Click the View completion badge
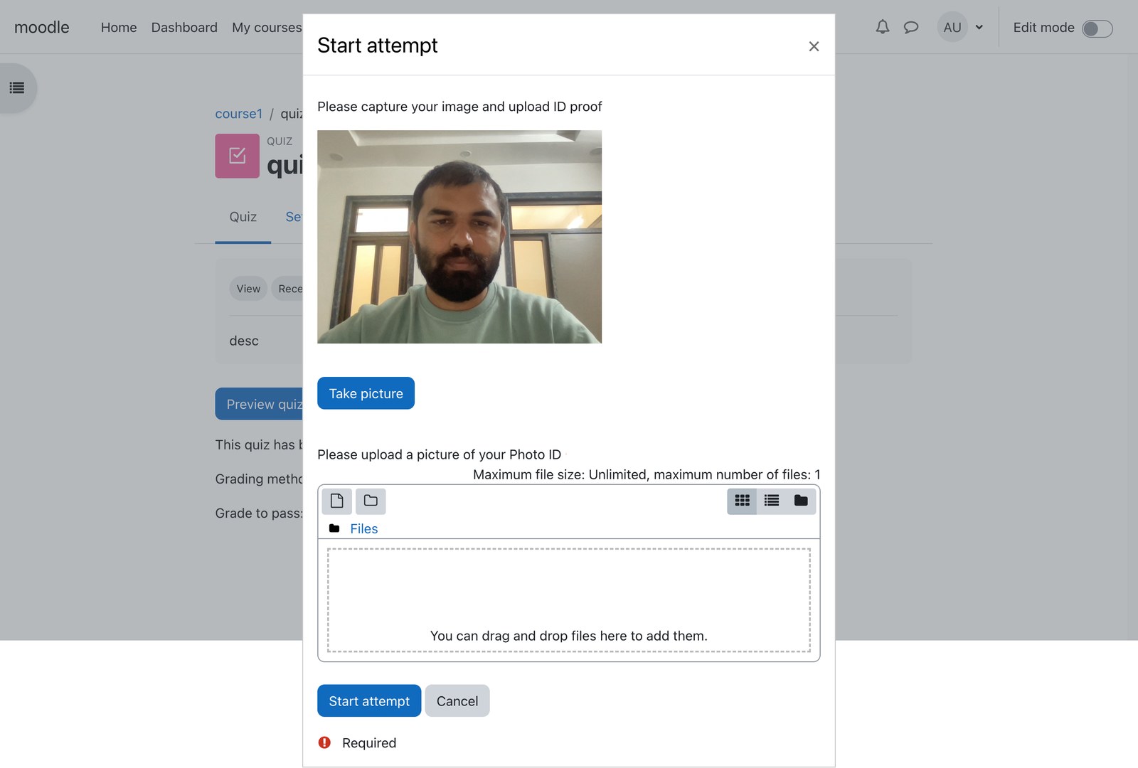The image size is (1138, 768). tap(248, 289)
